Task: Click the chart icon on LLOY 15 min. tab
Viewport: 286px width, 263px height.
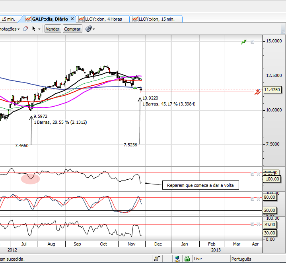Action: (x=135, y=19)
